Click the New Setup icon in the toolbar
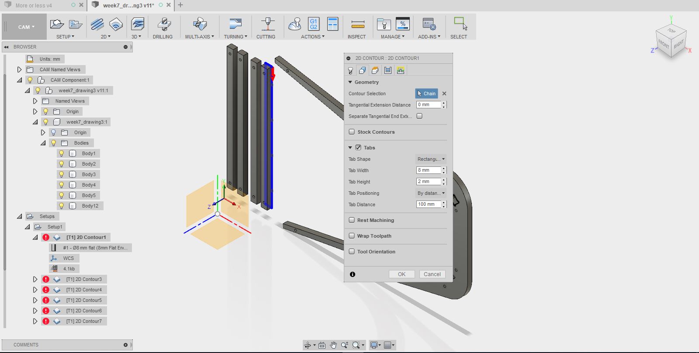Image resolution: width=699 pixels, height=353 pixels. click(x=57, y=24)
